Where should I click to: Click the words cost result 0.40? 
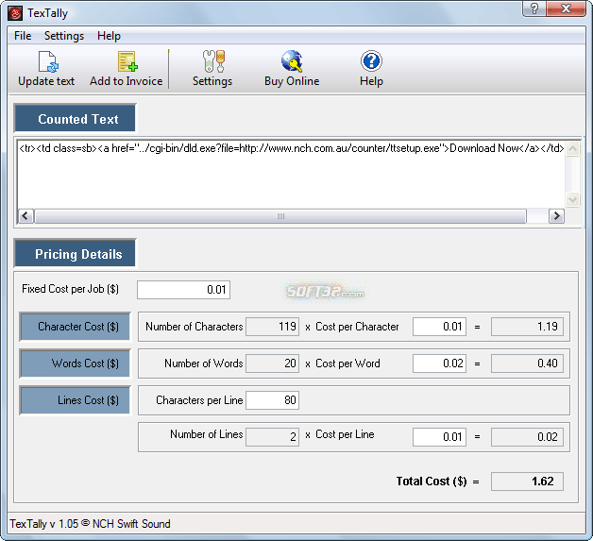[527, 363]
